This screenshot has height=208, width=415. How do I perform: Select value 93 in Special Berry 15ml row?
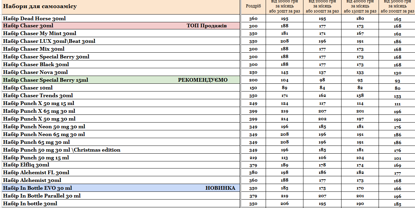pos(397,81)
